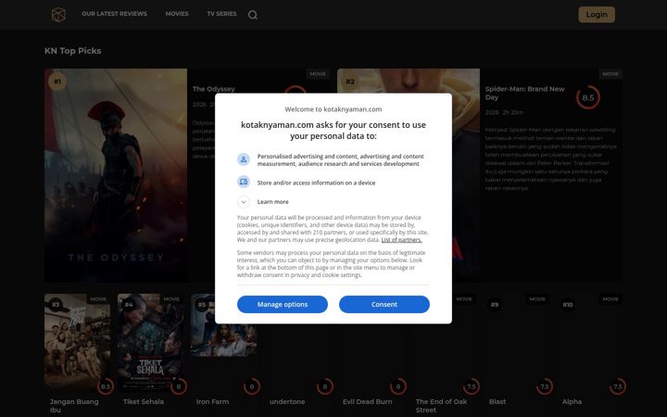Click the personalised advertising person icon
Image resolution: width=667 pixels, height=417 pixels.
tap(244, 159)
